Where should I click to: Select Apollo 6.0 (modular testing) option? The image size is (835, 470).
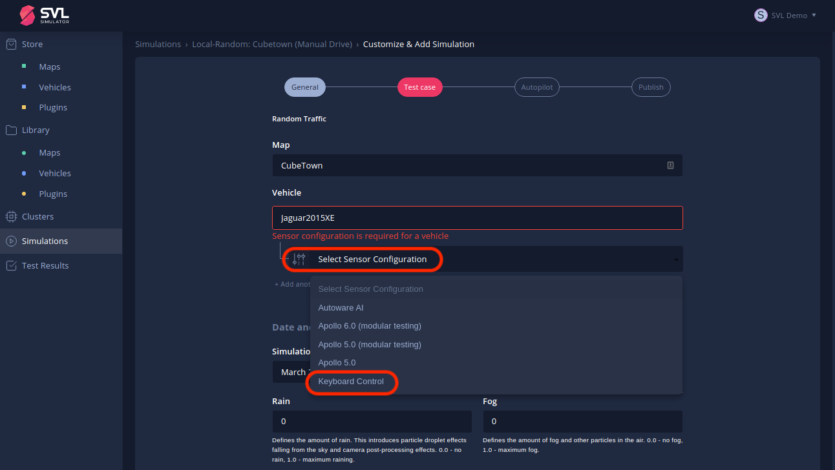[496, 326]
